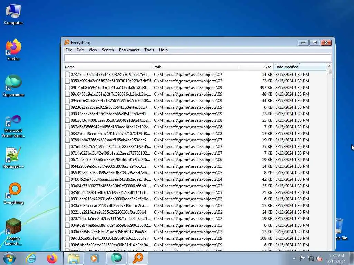Click the Everything window title icon
This screenshot has height=265, width=354.
(67, 42)
